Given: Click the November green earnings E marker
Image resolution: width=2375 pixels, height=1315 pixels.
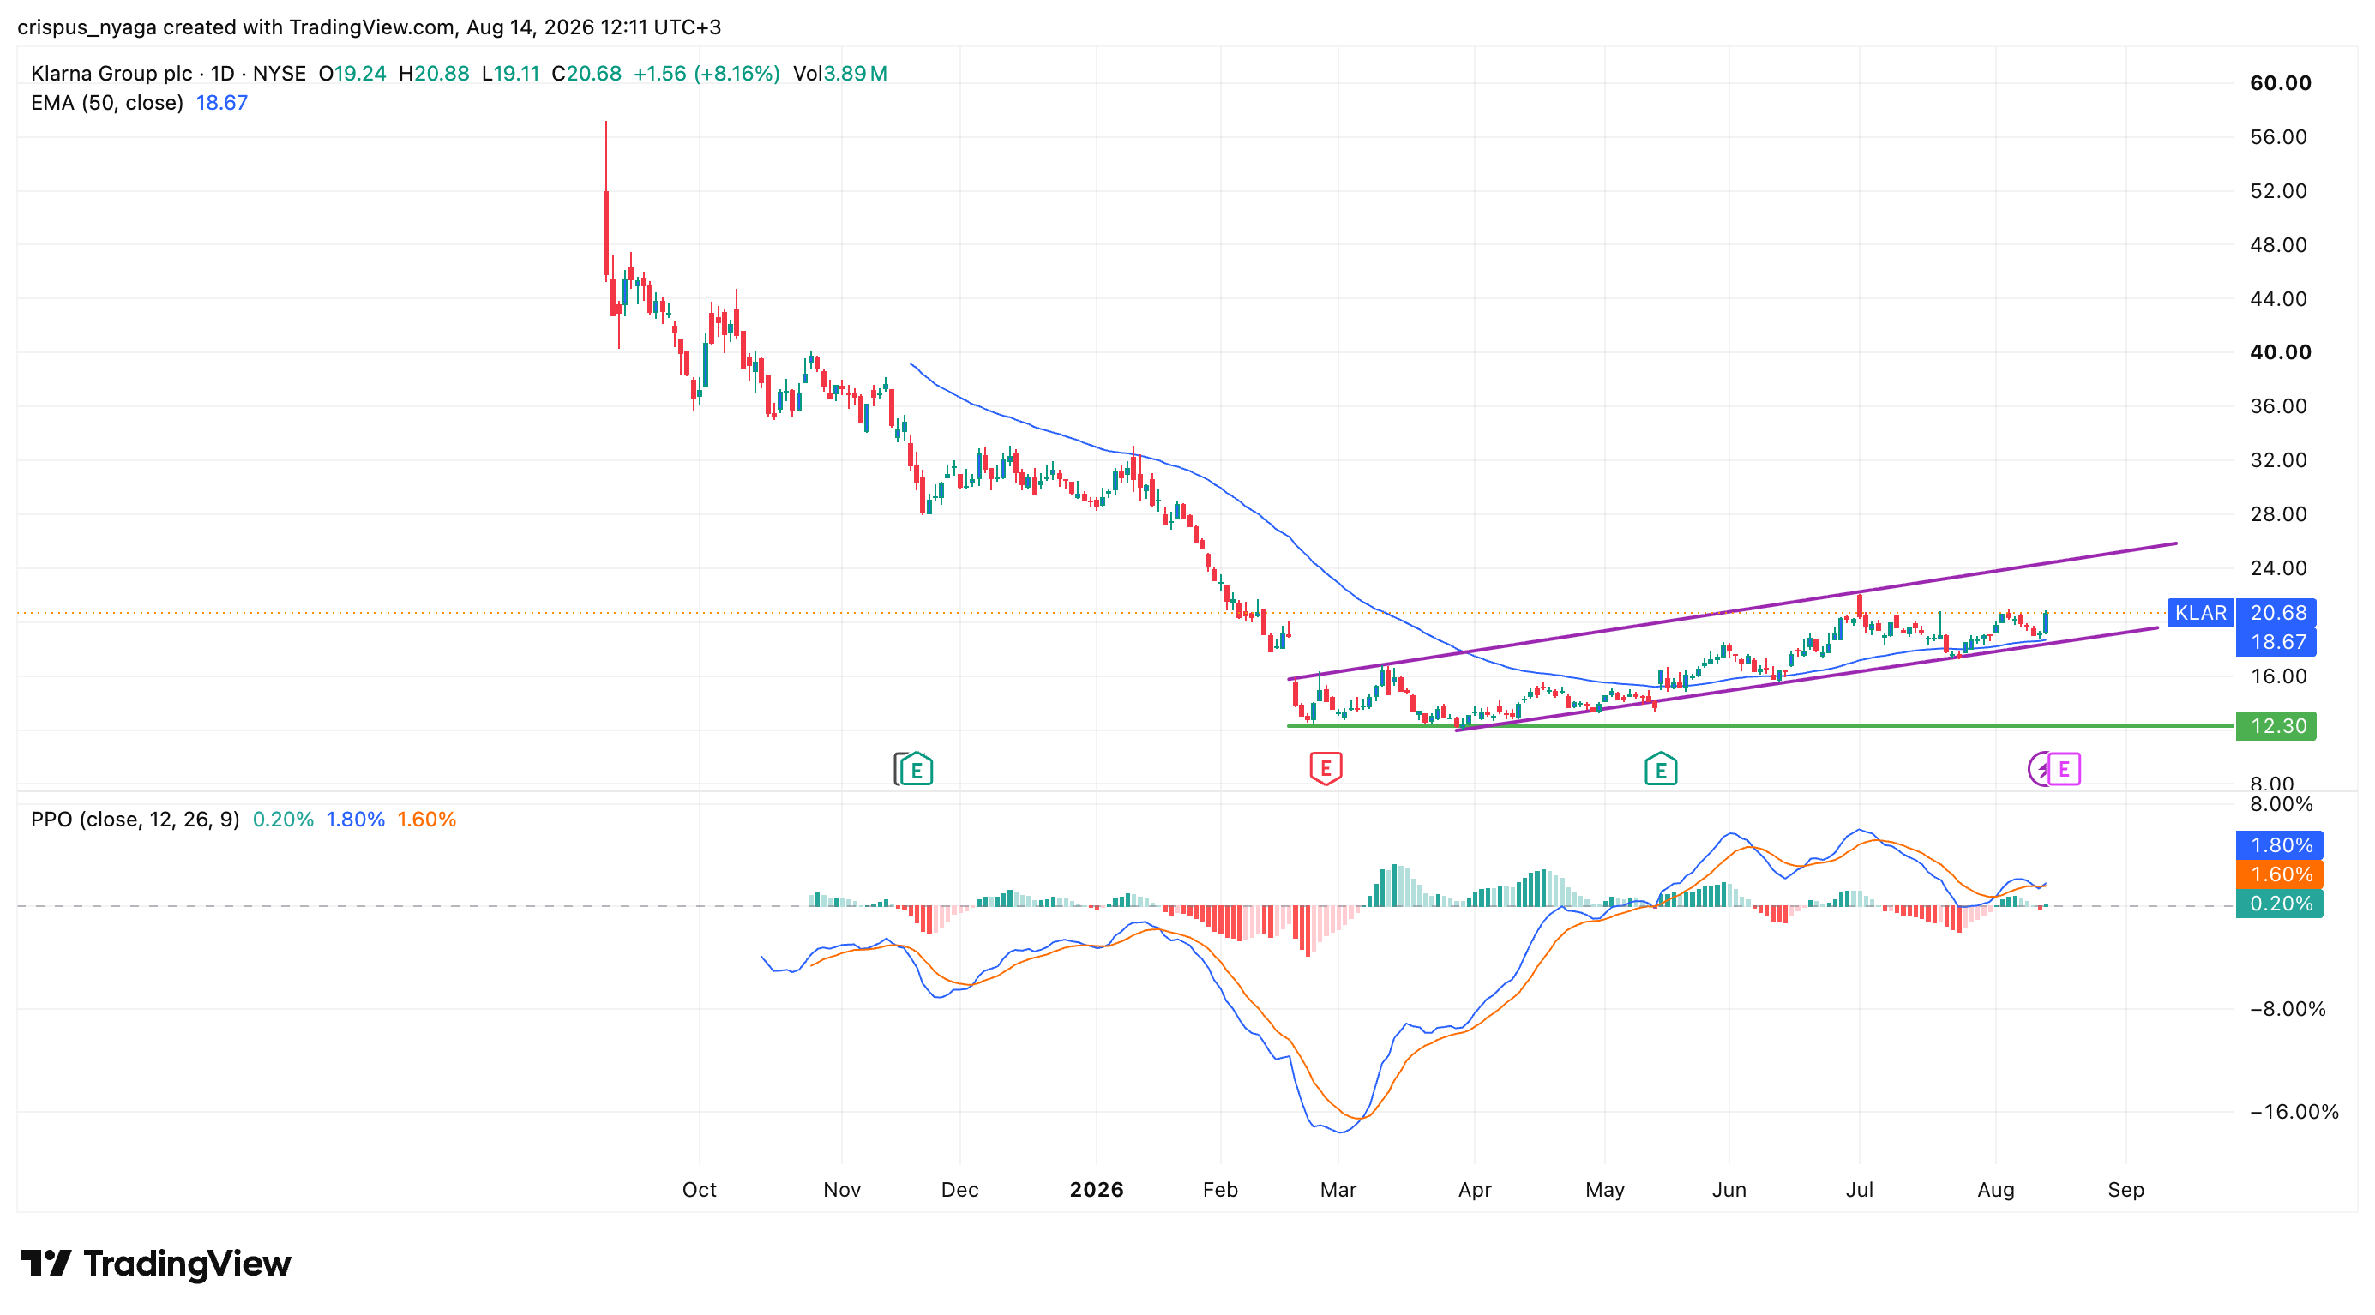Looking at the screenshot, I should point(916,769).
